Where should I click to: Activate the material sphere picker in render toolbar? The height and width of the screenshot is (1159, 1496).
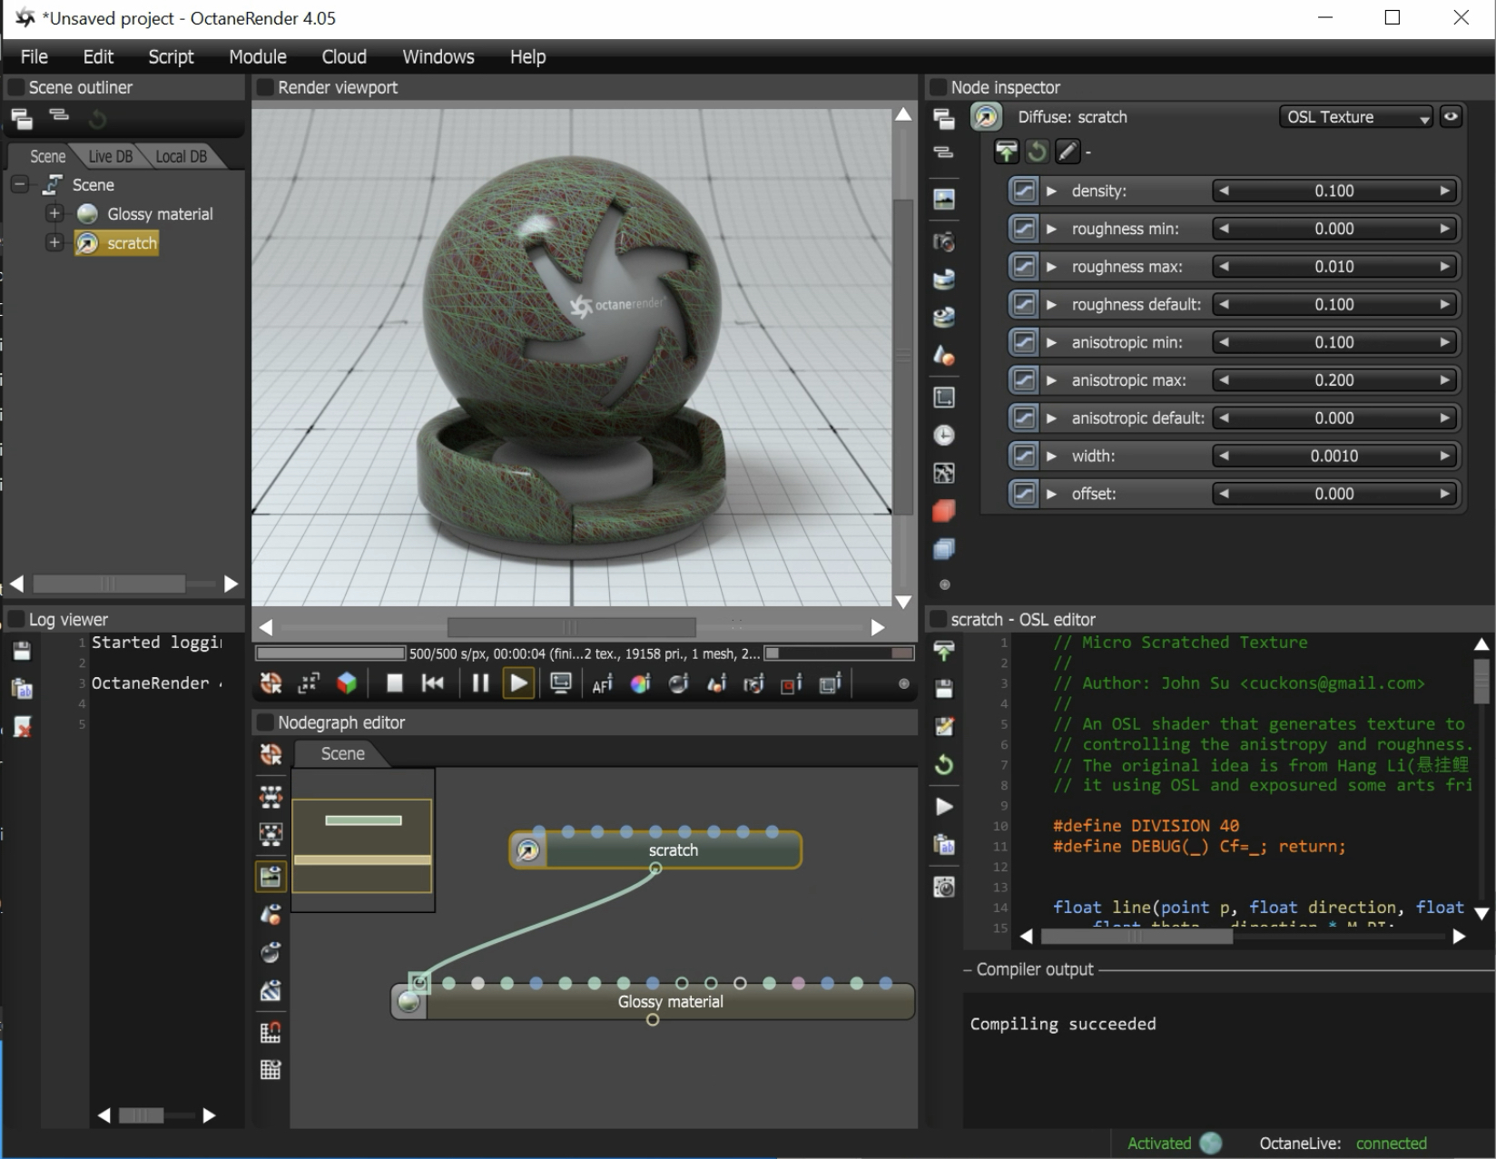(678, 683)
